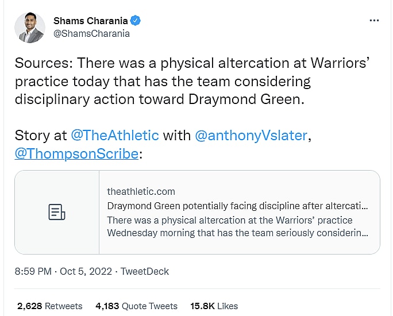Open the three-dot more options menu
393x316 pixels.
(x=374, y=21)
